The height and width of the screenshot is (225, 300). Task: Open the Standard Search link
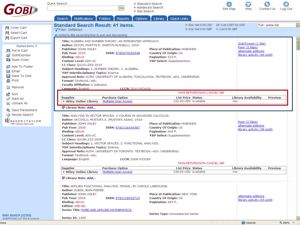click(x=149, y=4)
